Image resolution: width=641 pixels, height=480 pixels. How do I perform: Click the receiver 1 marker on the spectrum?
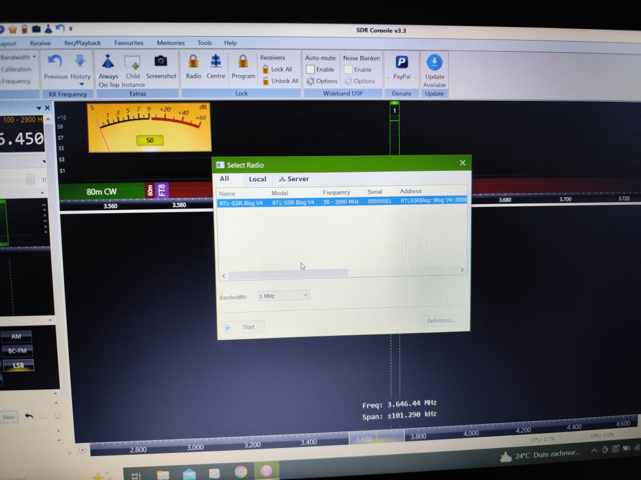click(x=394, y=110)
